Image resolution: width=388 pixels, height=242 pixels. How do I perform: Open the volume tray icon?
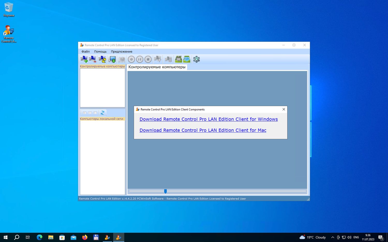349,237
